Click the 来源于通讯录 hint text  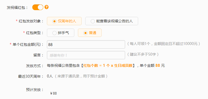click(81, 76)
